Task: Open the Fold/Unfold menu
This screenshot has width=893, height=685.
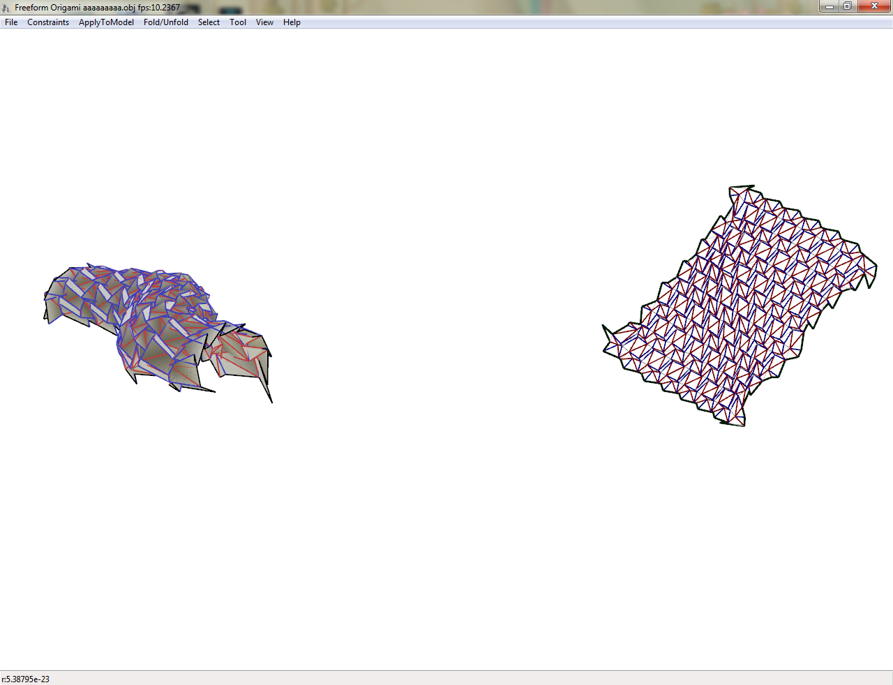Action: click(x=166, y=22)
